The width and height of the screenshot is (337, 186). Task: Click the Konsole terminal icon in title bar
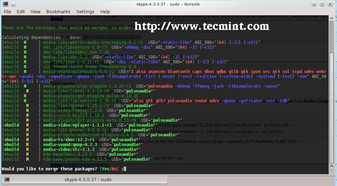[5, 4]
